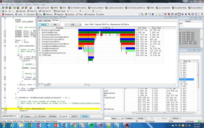Run GoToNextDriverEntry macro
The image size is (204, 128).
point(77,8)
